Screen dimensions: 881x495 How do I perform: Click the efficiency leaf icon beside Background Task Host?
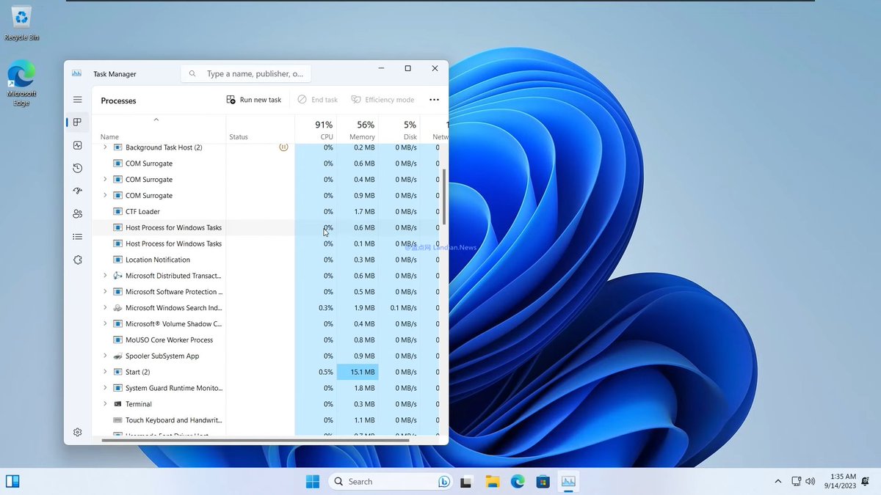(283, 147)
